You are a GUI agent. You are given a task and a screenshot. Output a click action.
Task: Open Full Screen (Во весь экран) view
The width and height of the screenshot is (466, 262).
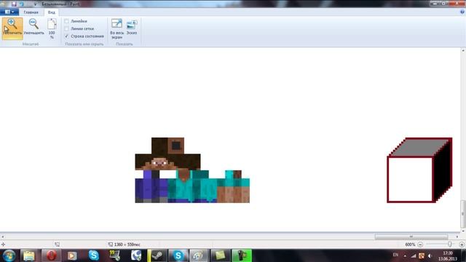(116, 28)
